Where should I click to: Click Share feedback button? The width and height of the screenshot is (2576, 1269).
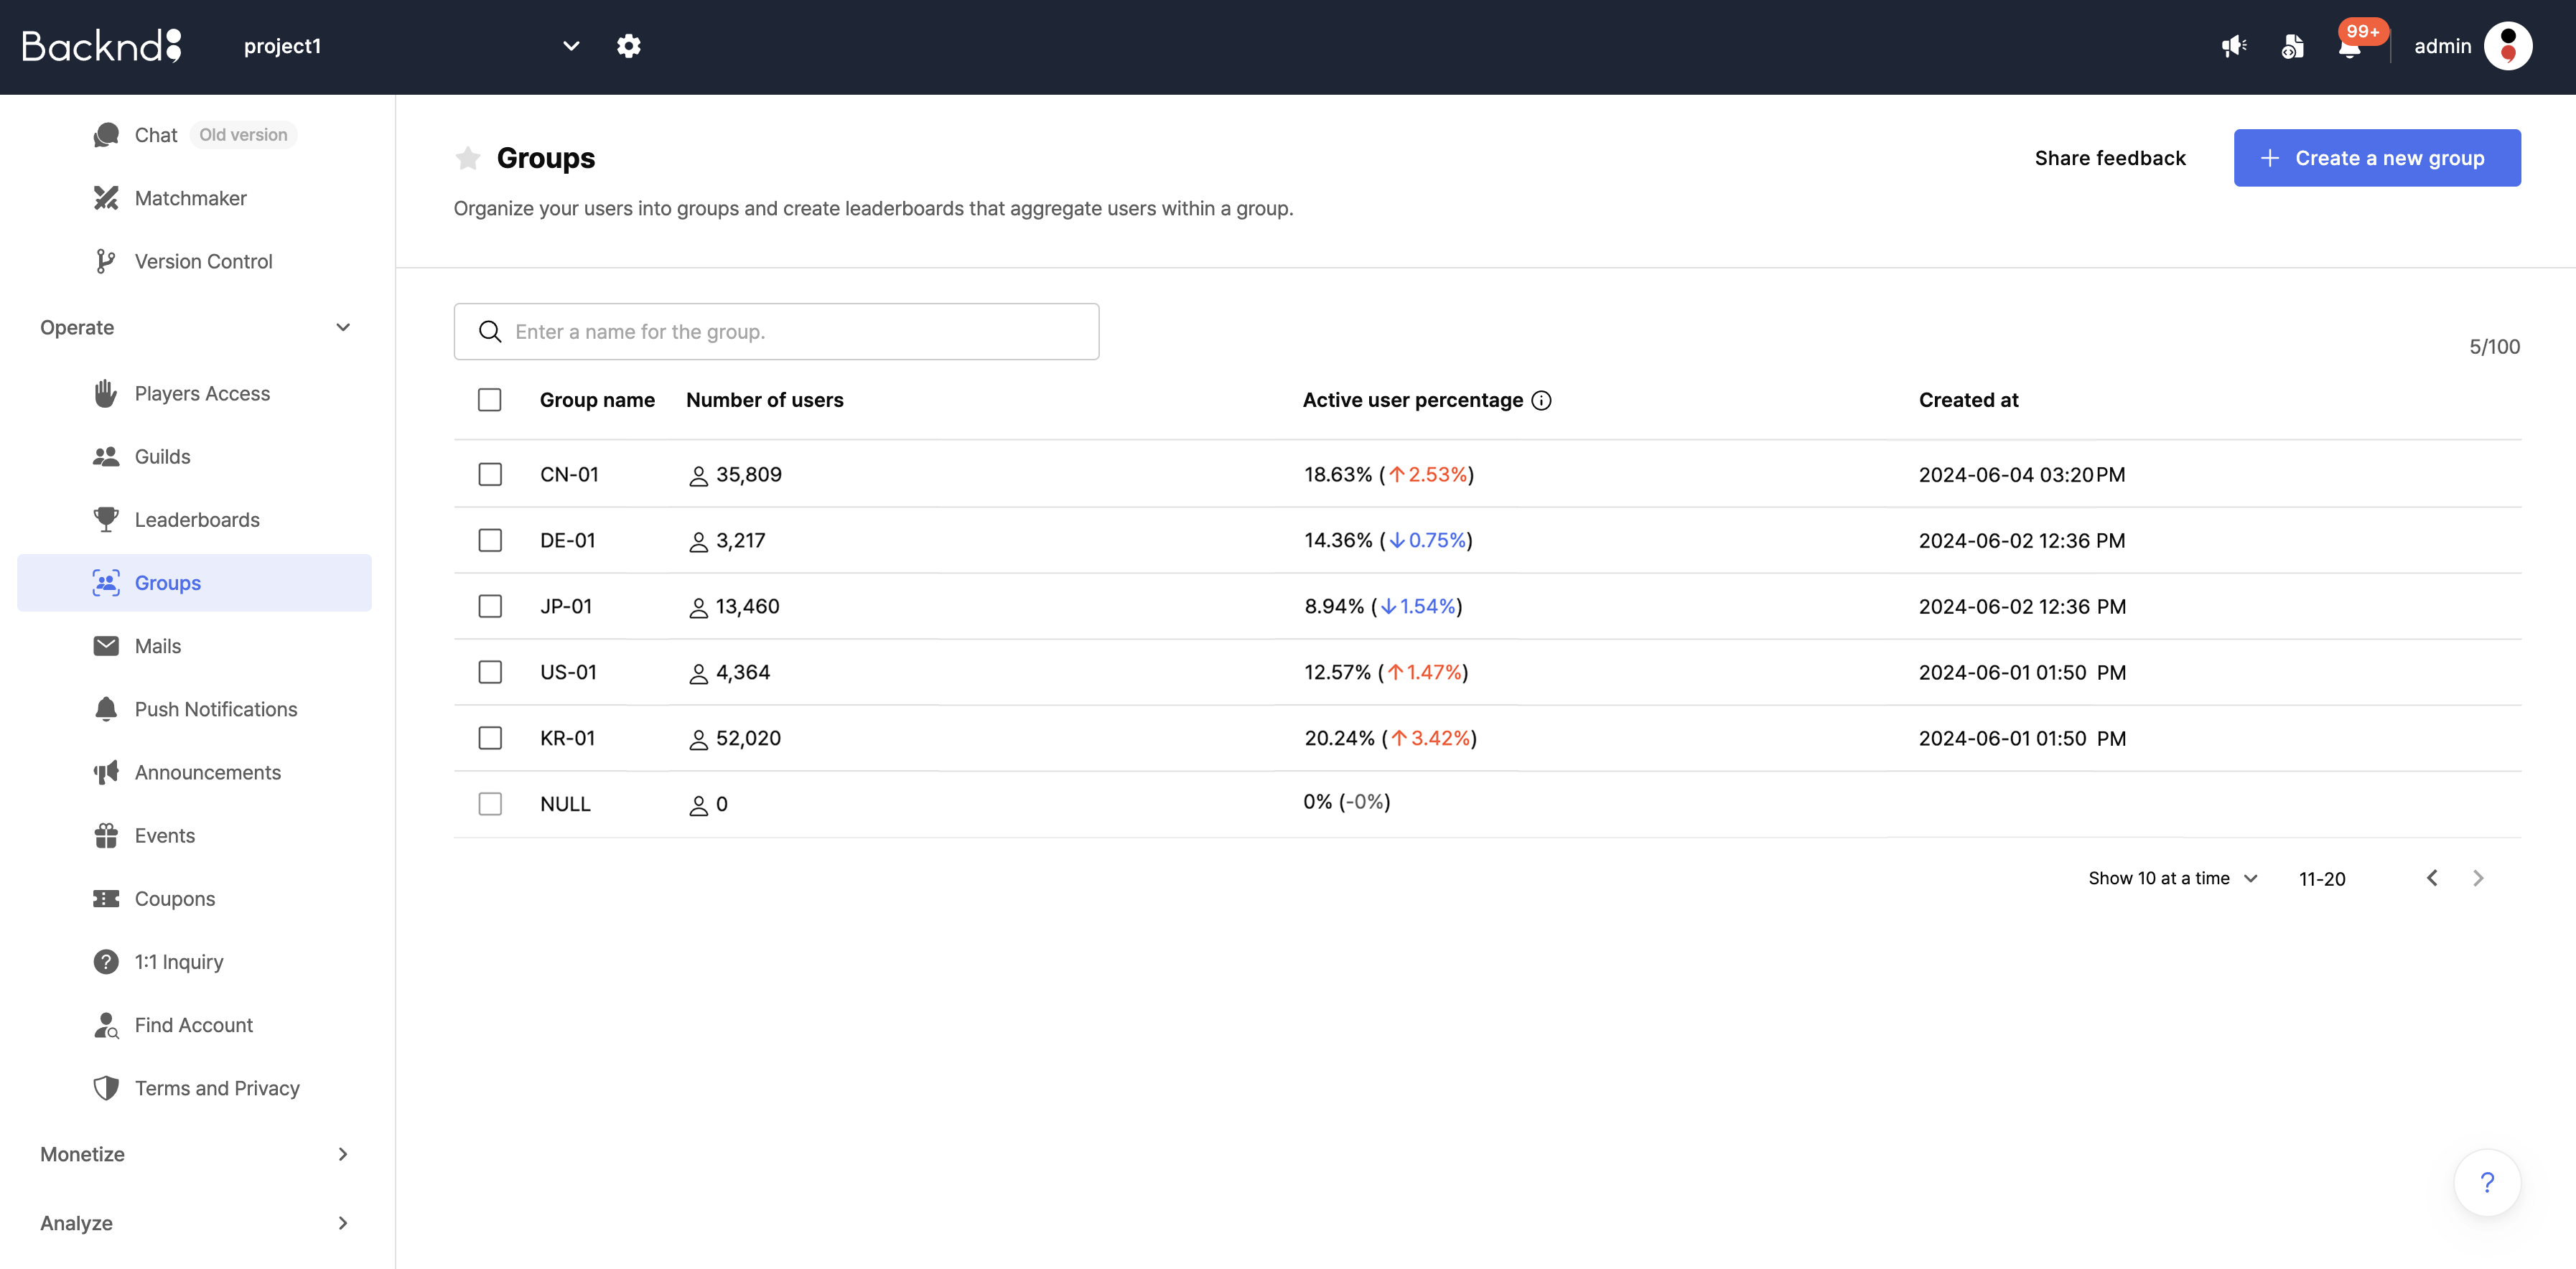coord(2109,158)
